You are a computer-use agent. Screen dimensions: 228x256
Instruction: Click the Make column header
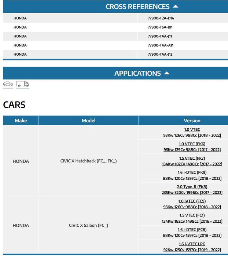[21, 120]
